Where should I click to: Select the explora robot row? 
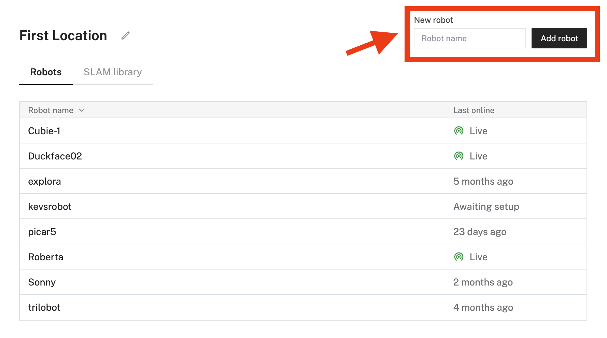[x=303, y=181]
